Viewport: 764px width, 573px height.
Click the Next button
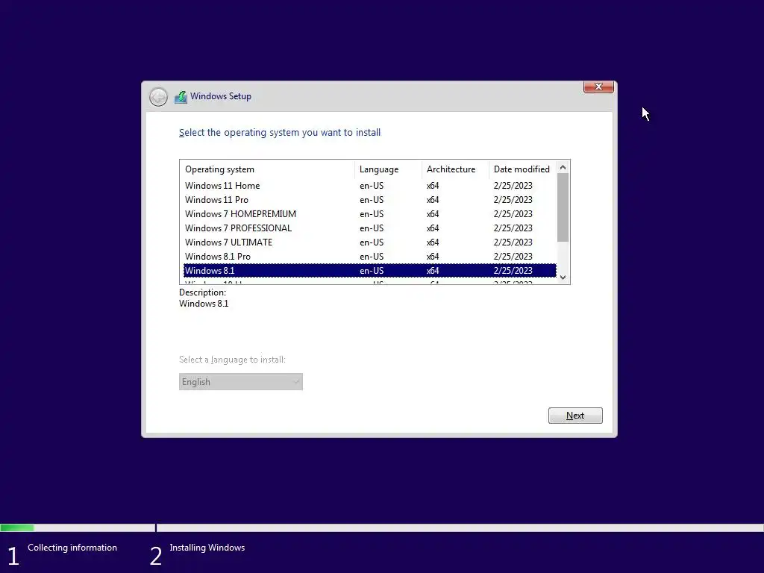(575, 416)
